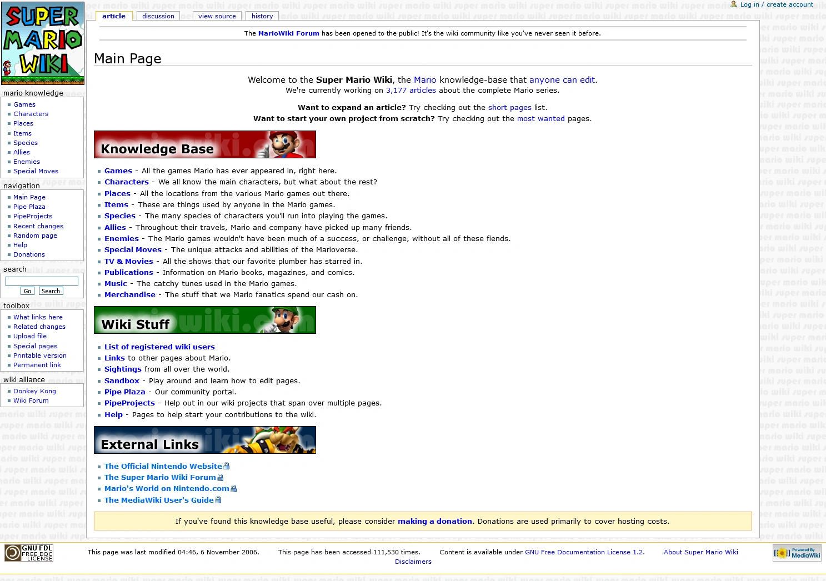
Task: Click the Powered by MediaWiki badge
Action: 797,553
